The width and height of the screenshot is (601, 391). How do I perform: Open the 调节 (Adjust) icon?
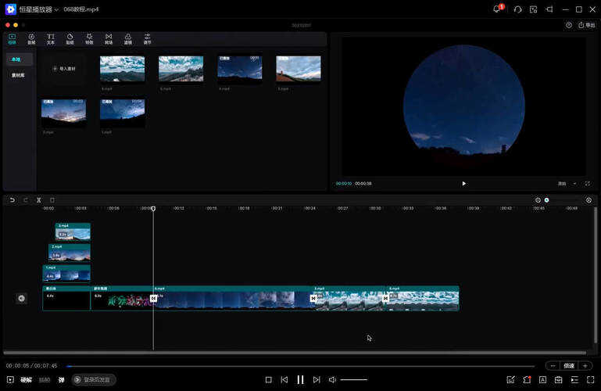148,38
